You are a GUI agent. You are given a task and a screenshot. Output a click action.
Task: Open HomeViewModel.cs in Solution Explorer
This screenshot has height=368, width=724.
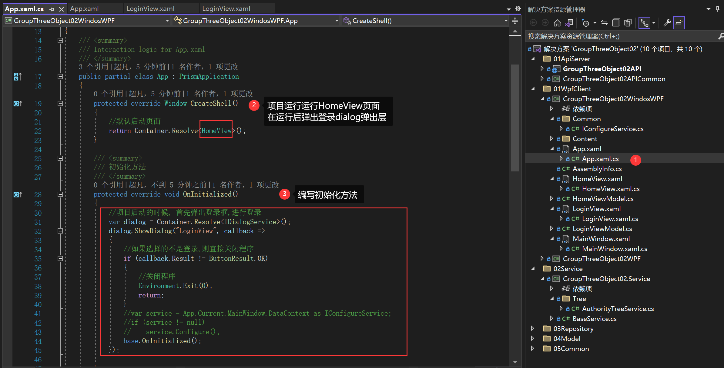click(603, 199)
